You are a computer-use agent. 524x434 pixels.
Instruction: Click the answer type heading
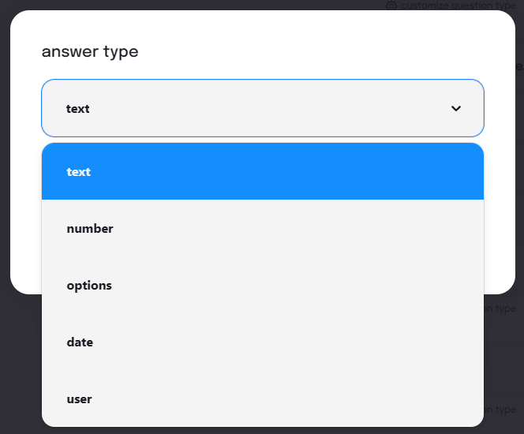90,52
